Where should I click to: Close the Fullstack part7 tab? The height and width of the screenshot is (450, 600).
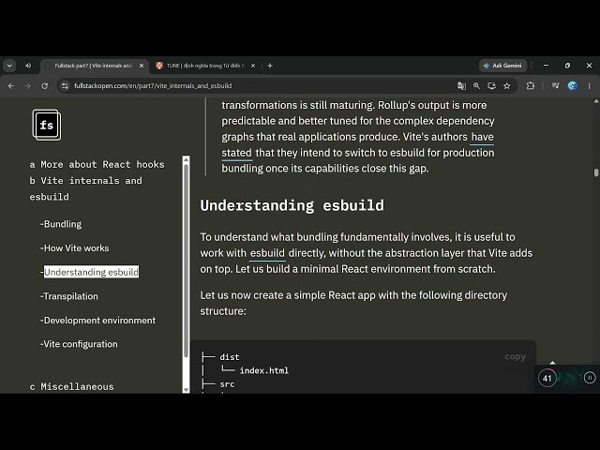142,66
